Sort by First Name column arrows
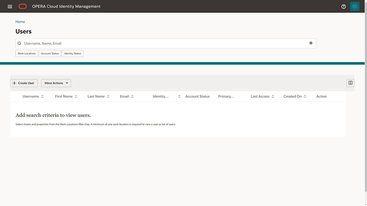 tap(76, 96)
